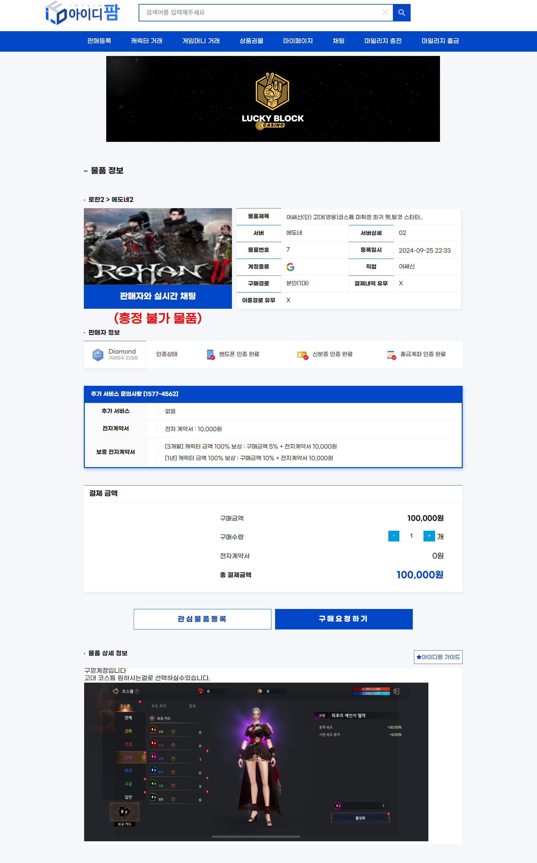Select the 3개월 guarantee contract option
The width and height of the screenshot is (537, 863).
[159, 446]
